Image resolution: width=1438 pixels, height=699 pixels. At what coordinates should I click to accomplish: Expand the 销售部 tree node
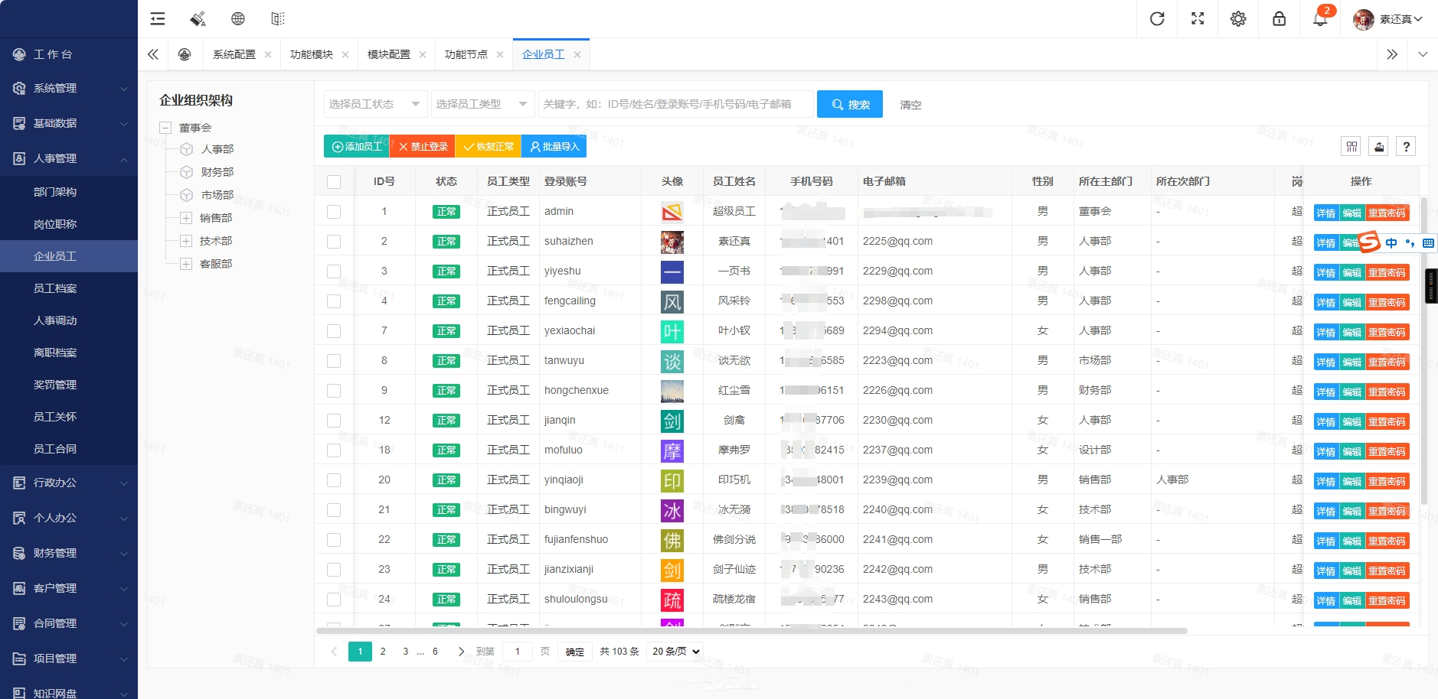[186, 217]
